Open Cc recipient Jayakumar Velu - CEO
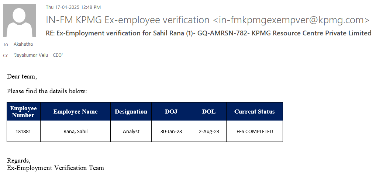Screen dimensions: 390x174 (x=38, y=55)
